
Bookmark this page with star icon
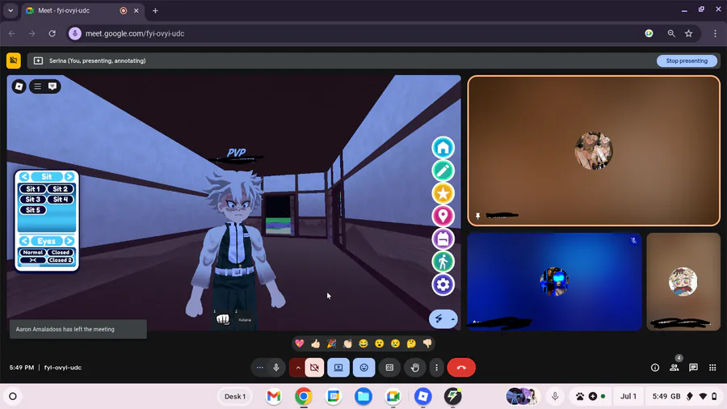(x=688, y=33)
